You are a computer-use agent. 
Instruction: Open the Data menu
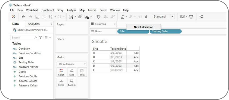20,10
